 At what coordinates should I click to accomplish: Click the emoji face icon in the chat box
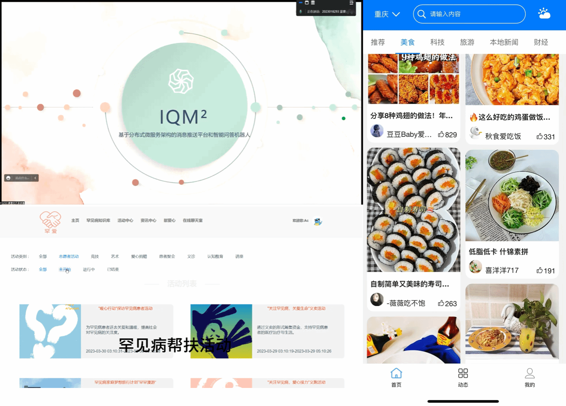(x=8, y=178)
